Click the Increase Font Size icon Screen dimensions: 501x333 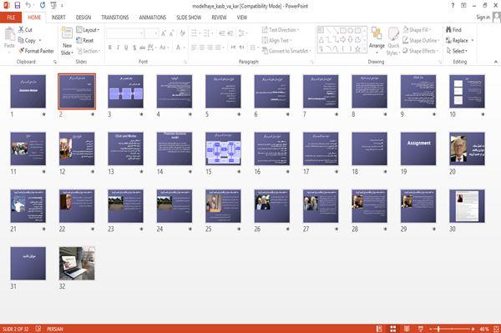164,33
